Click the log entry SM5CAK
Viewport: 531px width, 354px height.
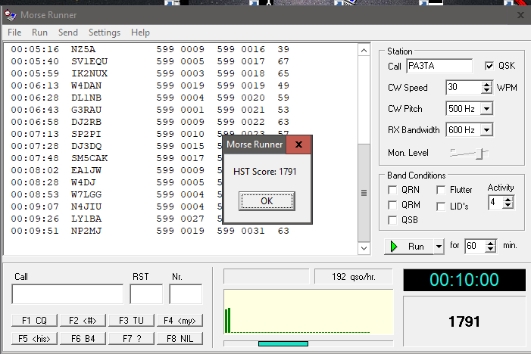tap(116, 158)
